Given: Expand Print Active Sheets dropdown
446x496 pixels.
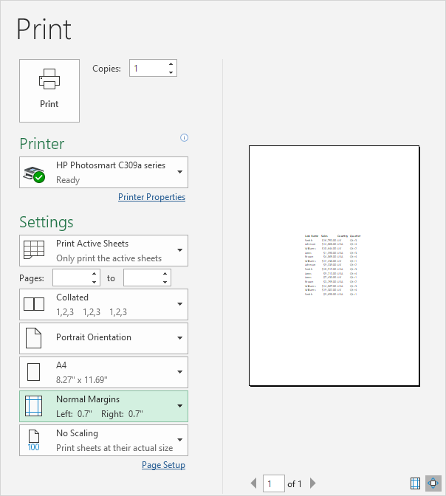Looking at the screenshot, I should [103, 250].
